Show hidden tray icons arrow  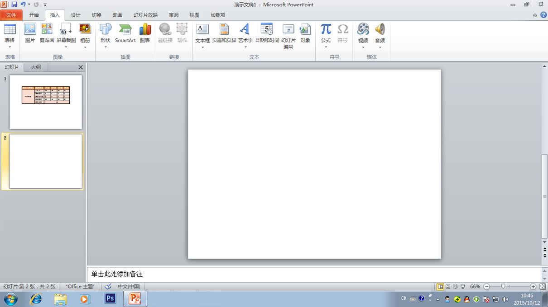[437, 299]
